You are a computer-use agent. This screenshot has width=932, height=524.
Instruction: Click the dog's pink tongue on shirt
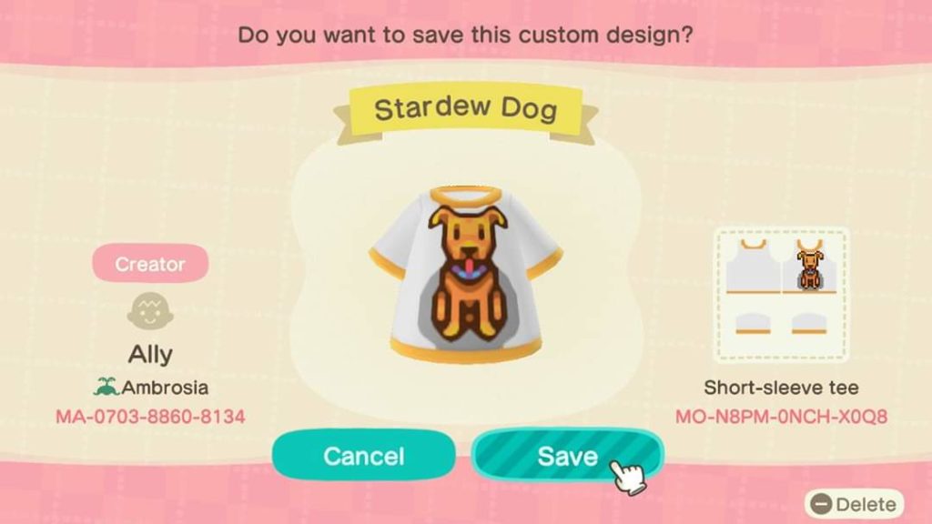click(x=471, y=268)
